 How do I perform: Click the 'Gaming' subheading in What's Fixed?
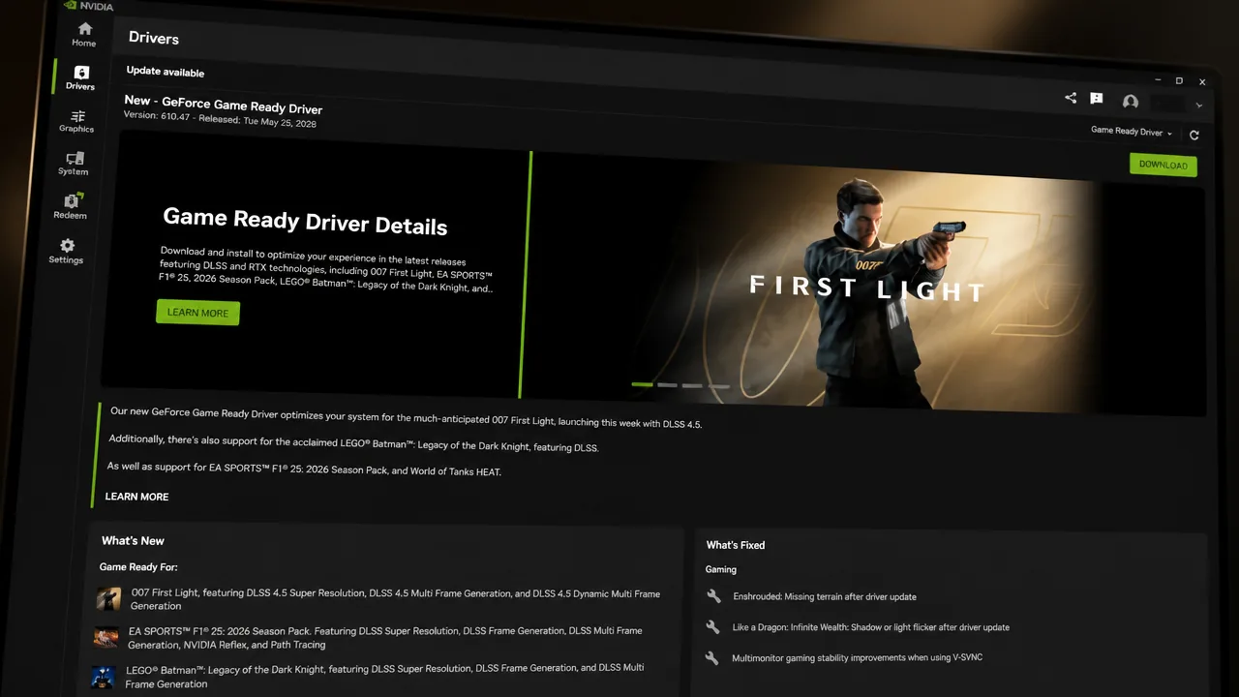click(x=721, y=569)
